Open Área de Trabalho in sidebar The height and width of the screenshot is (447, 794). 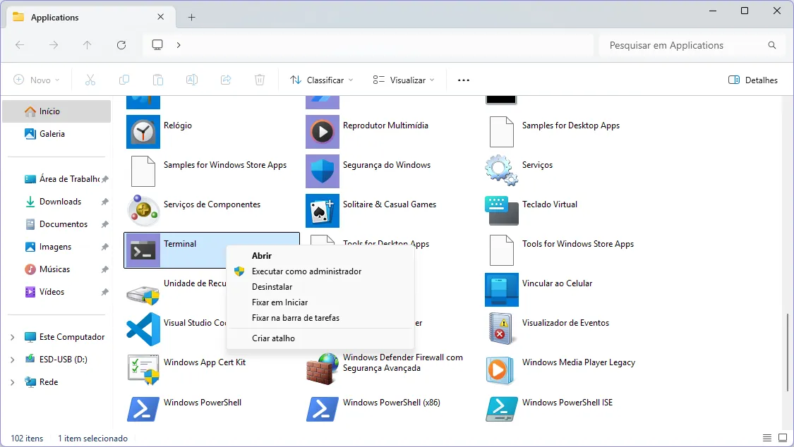[x=56, y=179]
